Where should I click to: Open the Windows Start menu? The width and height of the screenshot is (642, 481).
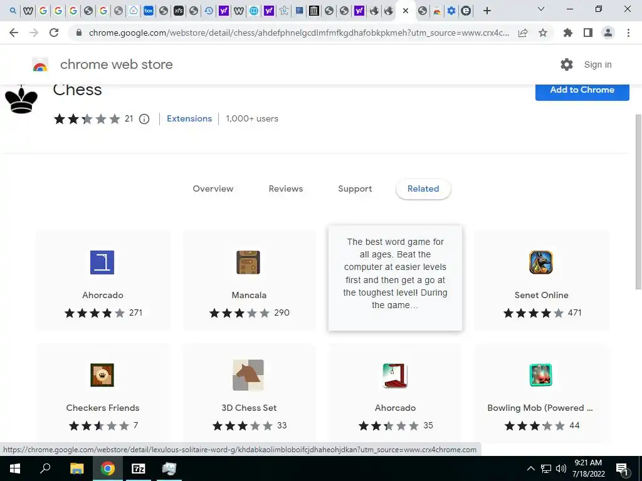pyautogui.click(x=15, y=468)
